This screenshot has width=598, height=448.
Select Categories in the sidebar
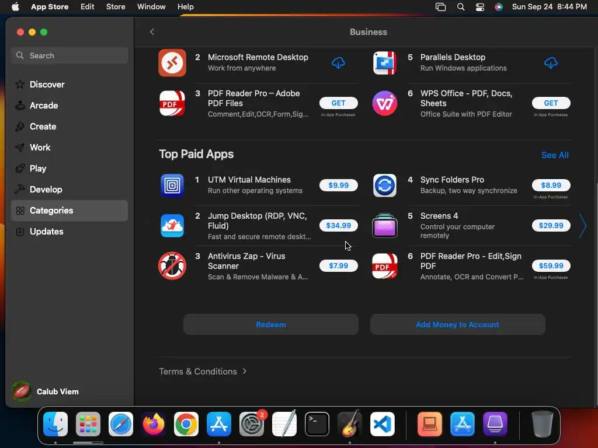pyautogui.click(x=69, y=210)
